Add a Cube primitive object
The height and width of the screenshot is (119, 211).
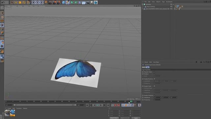64,2
